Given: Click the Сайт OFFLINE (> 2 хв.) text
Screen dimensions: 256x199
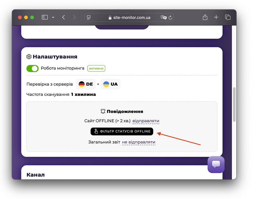Looking at the screenshot, I should [x=108, y=121].
